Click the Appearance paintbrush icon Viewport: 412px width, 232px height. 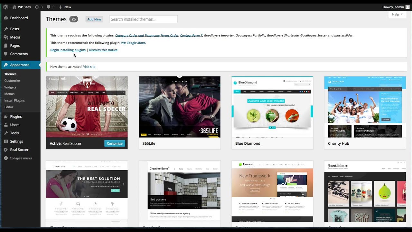(6, 65)
